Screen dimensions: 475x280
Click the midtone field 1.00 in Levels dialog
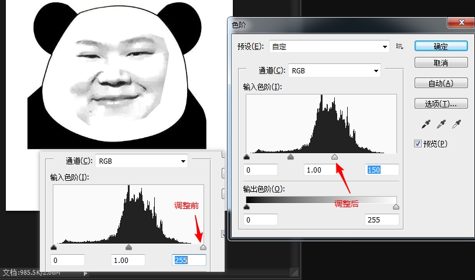[321, 170]
